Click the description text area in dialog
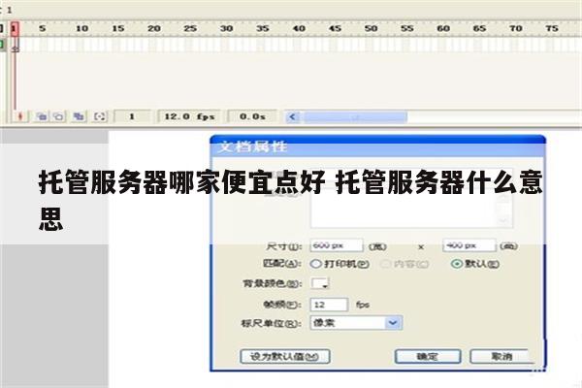The image size is (582, 388). tap(411, 210)
